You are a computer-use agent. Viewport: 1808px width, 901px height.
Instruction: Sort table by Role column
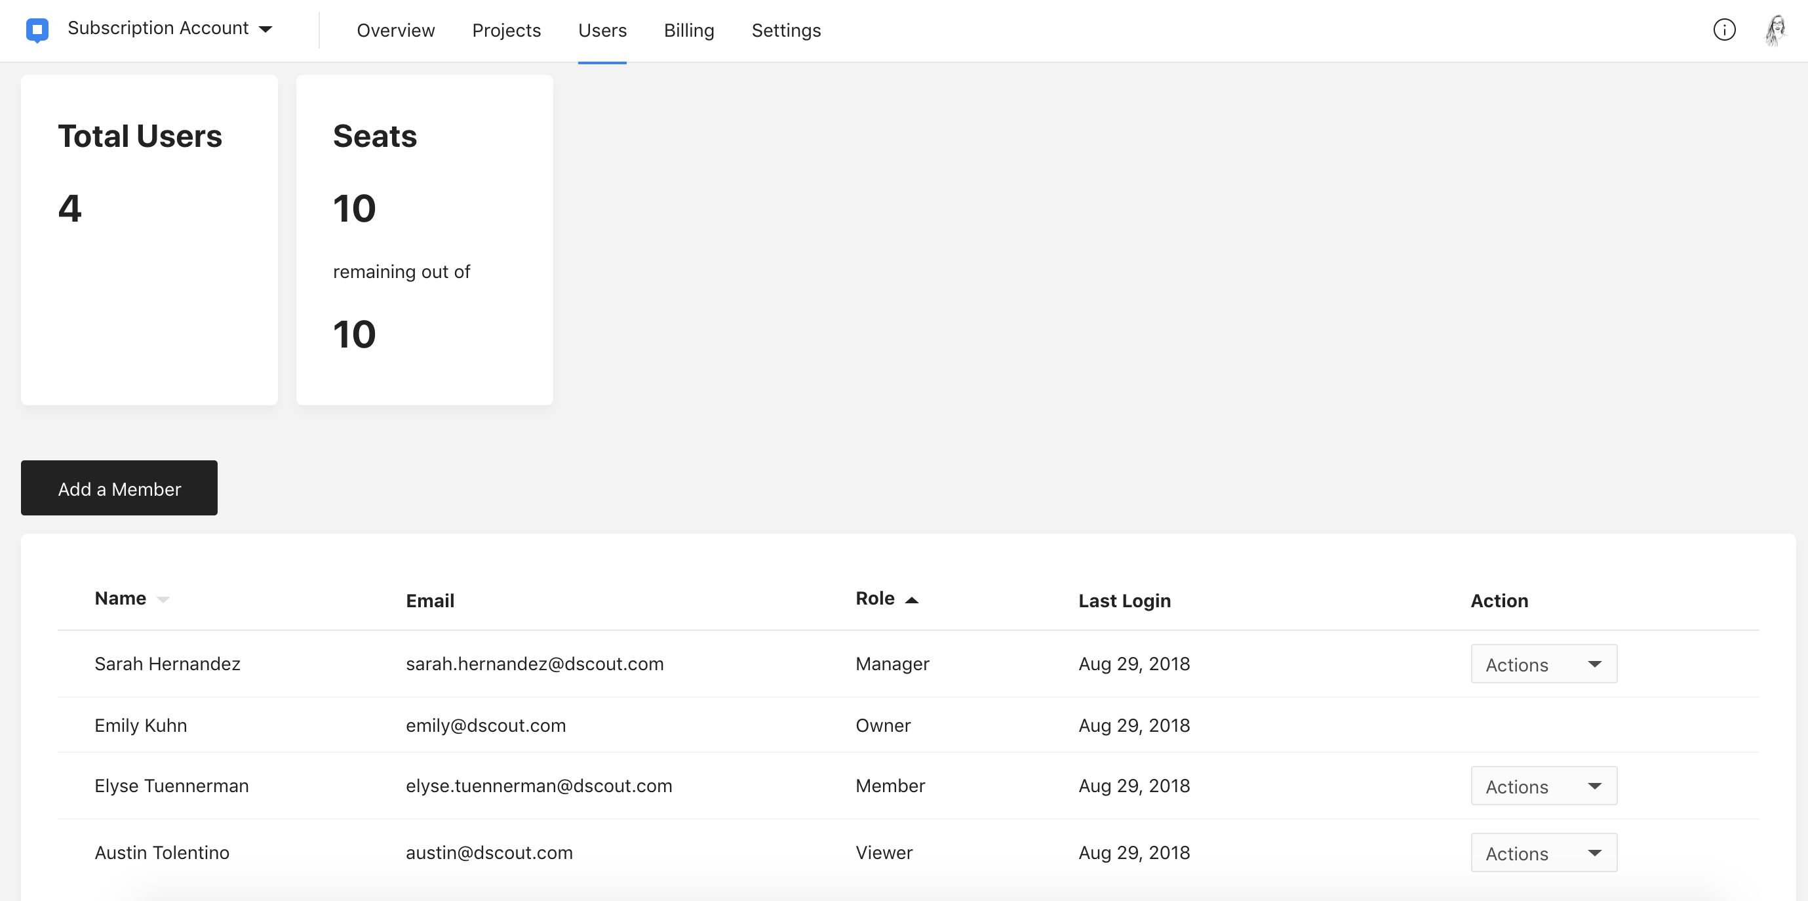pos(887,598)
